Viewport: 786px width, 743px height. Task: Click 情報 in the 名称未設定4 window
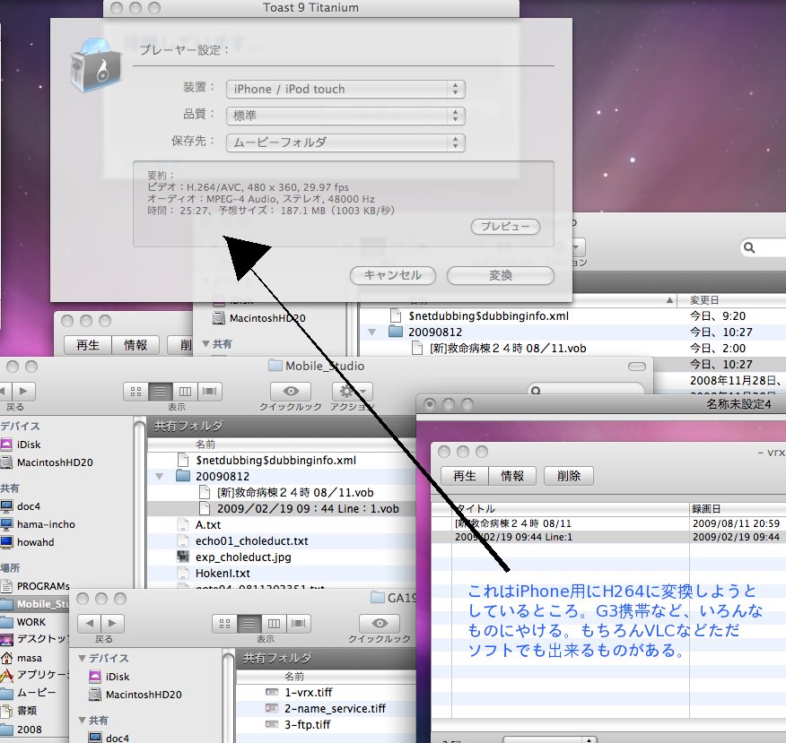(x=512, y=476)
